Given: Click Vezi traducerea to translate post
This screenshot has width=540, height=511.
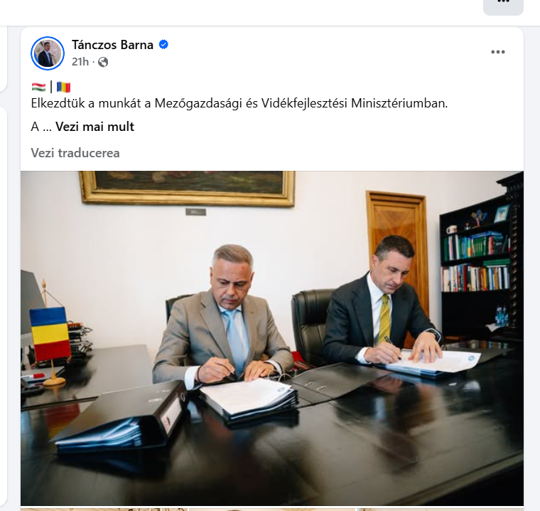Looking at the screenshot, I should tap(75, 153).
